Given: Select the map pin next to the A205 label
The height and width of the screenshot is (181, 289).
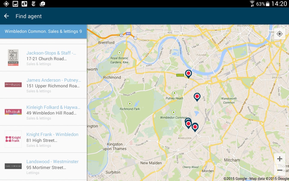Looking at the screenshot, I should [x=188, y=74].
